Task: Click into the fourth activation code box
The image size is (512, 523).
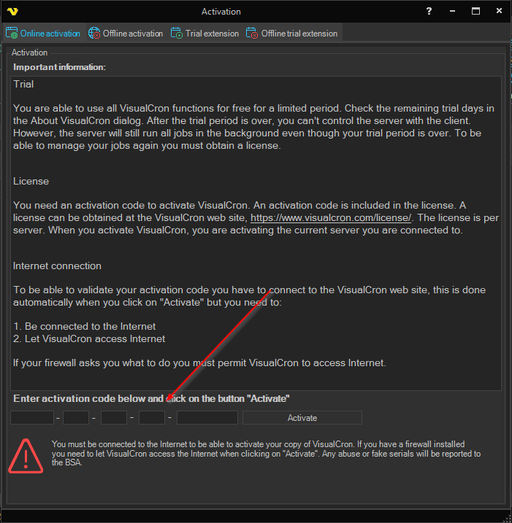Action: click(152, 418)
